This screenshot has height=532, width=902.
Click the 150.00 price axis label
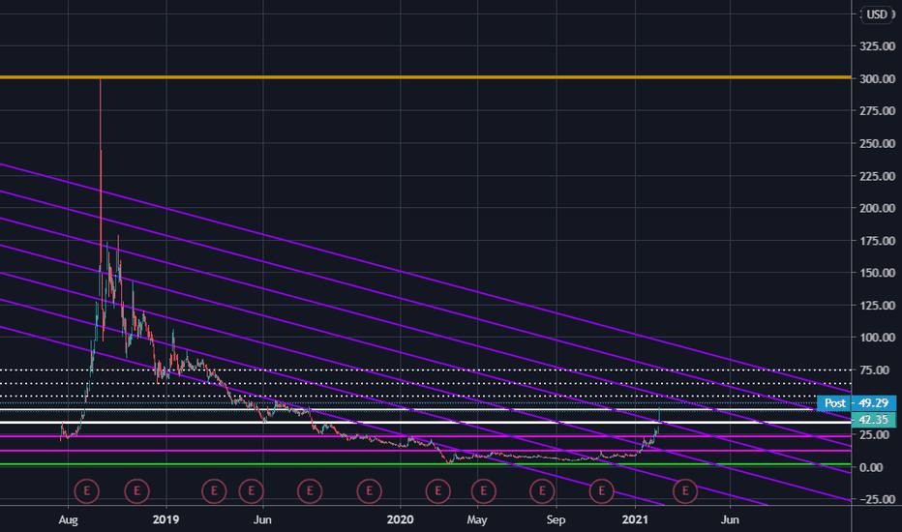[x=877, y=273]
